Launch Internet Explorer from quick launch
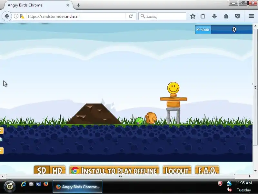 point(24,184)
